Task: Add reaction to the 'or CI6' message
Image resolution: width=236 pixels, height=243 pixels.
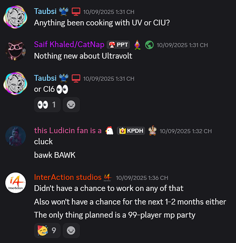Action: [71, 104]
